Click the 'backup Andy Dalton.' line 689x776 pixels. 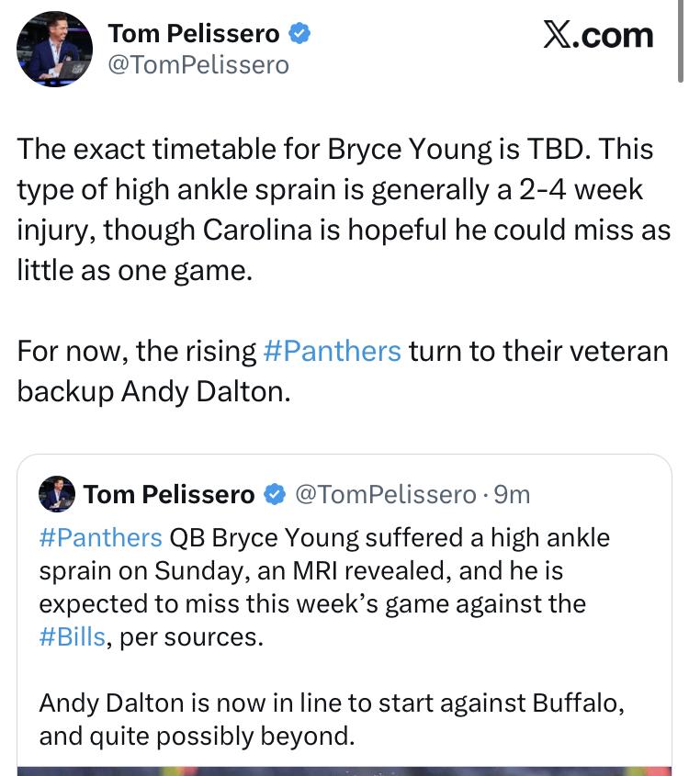154,391
